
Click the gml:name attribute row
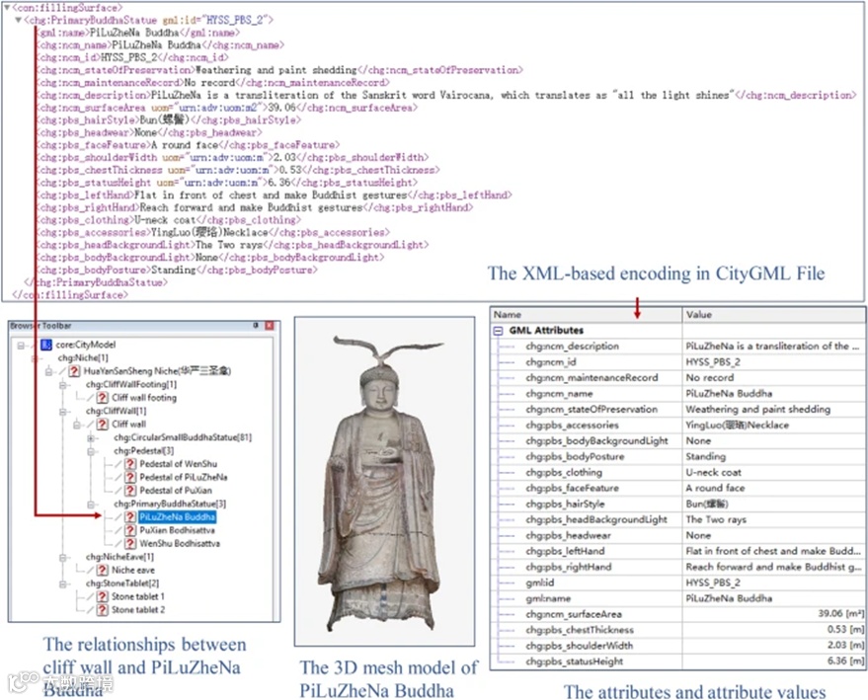click(x=677, y=598)
